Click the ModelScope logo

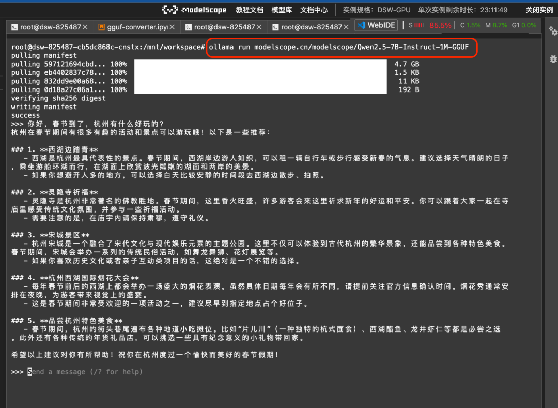(194, 10)
